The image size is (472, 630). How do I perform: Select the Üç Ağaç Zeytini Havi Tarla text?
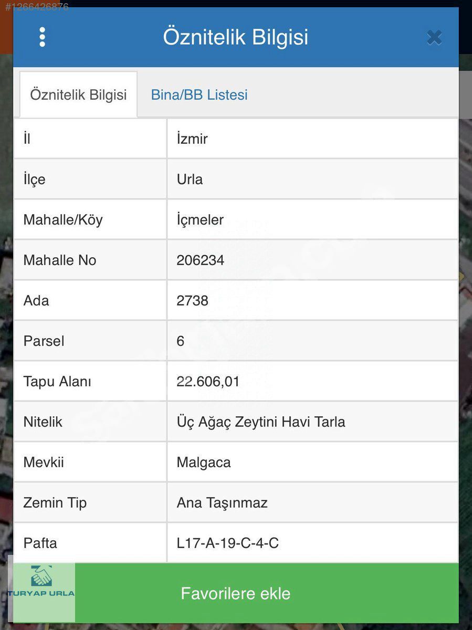tap(261, 422)
